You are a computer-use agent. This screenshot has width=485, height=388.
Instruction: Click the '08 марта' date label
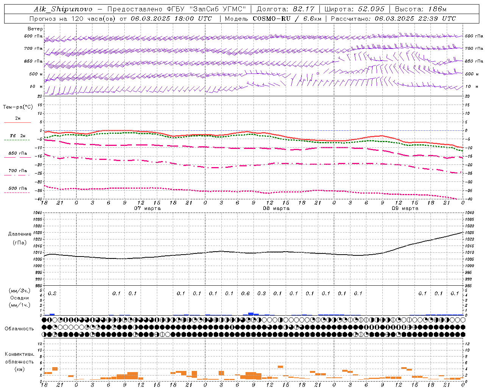coord(276,208)
